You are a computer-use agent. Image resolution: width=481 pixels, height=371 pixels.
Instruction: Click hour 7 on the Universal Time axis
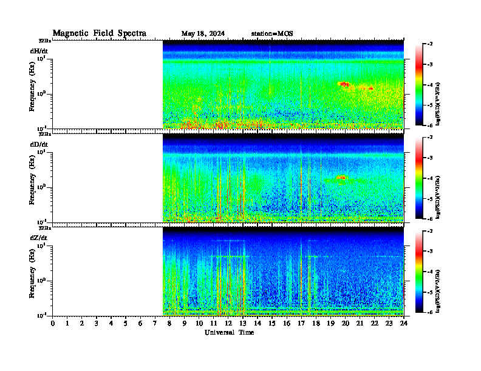pyautogui.click(x=155, y=324)
